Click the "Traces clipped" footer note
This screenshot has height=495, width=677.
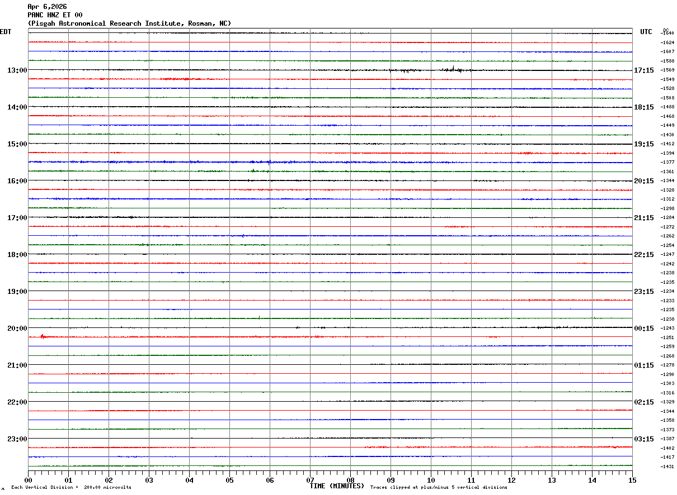click(x=439, y=487)
